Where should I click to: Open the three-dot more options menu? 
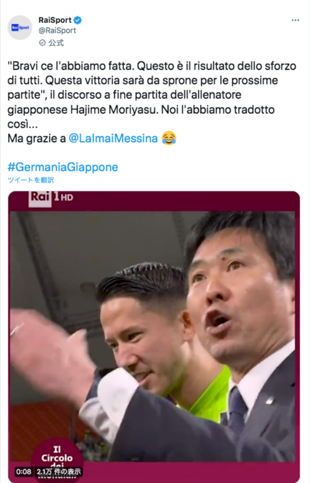(x=295, y=20)
